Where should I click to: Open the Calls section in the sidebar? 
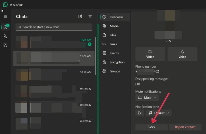click(x=5, y=36)
